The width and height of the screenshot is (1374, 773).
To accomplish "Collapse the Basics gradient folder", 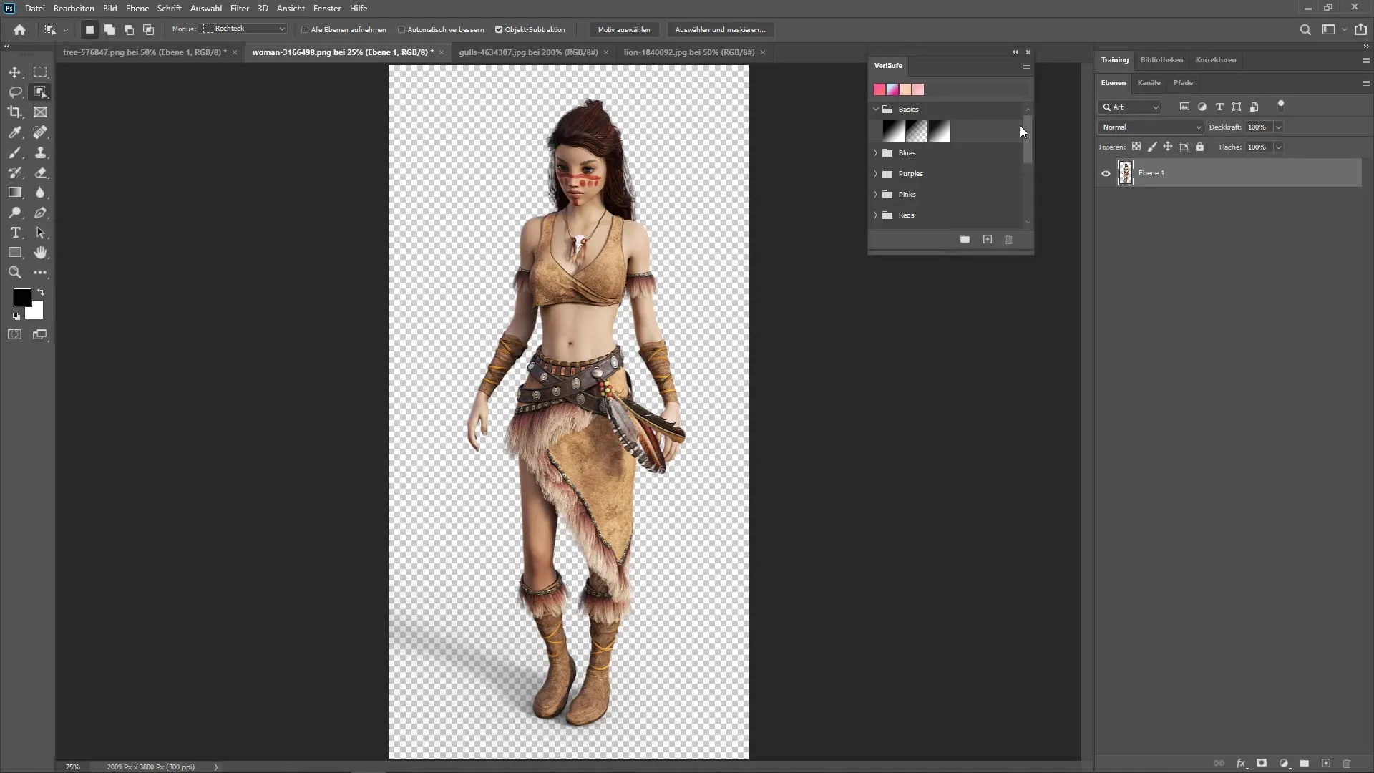I will [x=876, y=109].
